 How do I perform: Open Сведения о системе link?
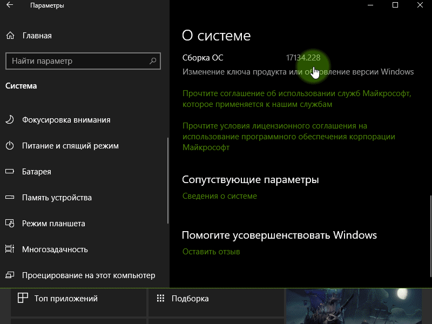click(x=220, y=196)
